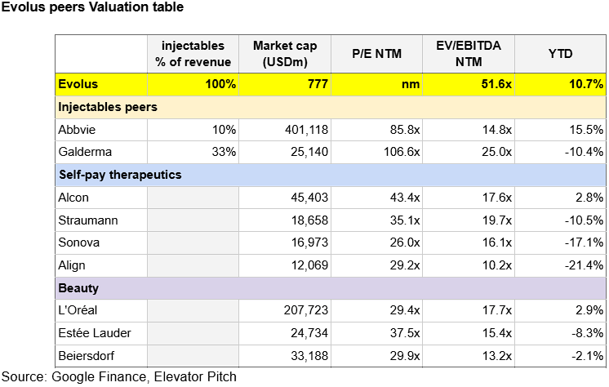Click Beiersdorf market cap 33,188
Screen dimensions: 609x387
pos(309,355)
